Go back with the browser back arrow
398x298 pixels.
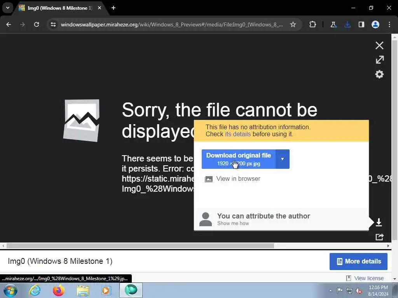coord(9,24)
